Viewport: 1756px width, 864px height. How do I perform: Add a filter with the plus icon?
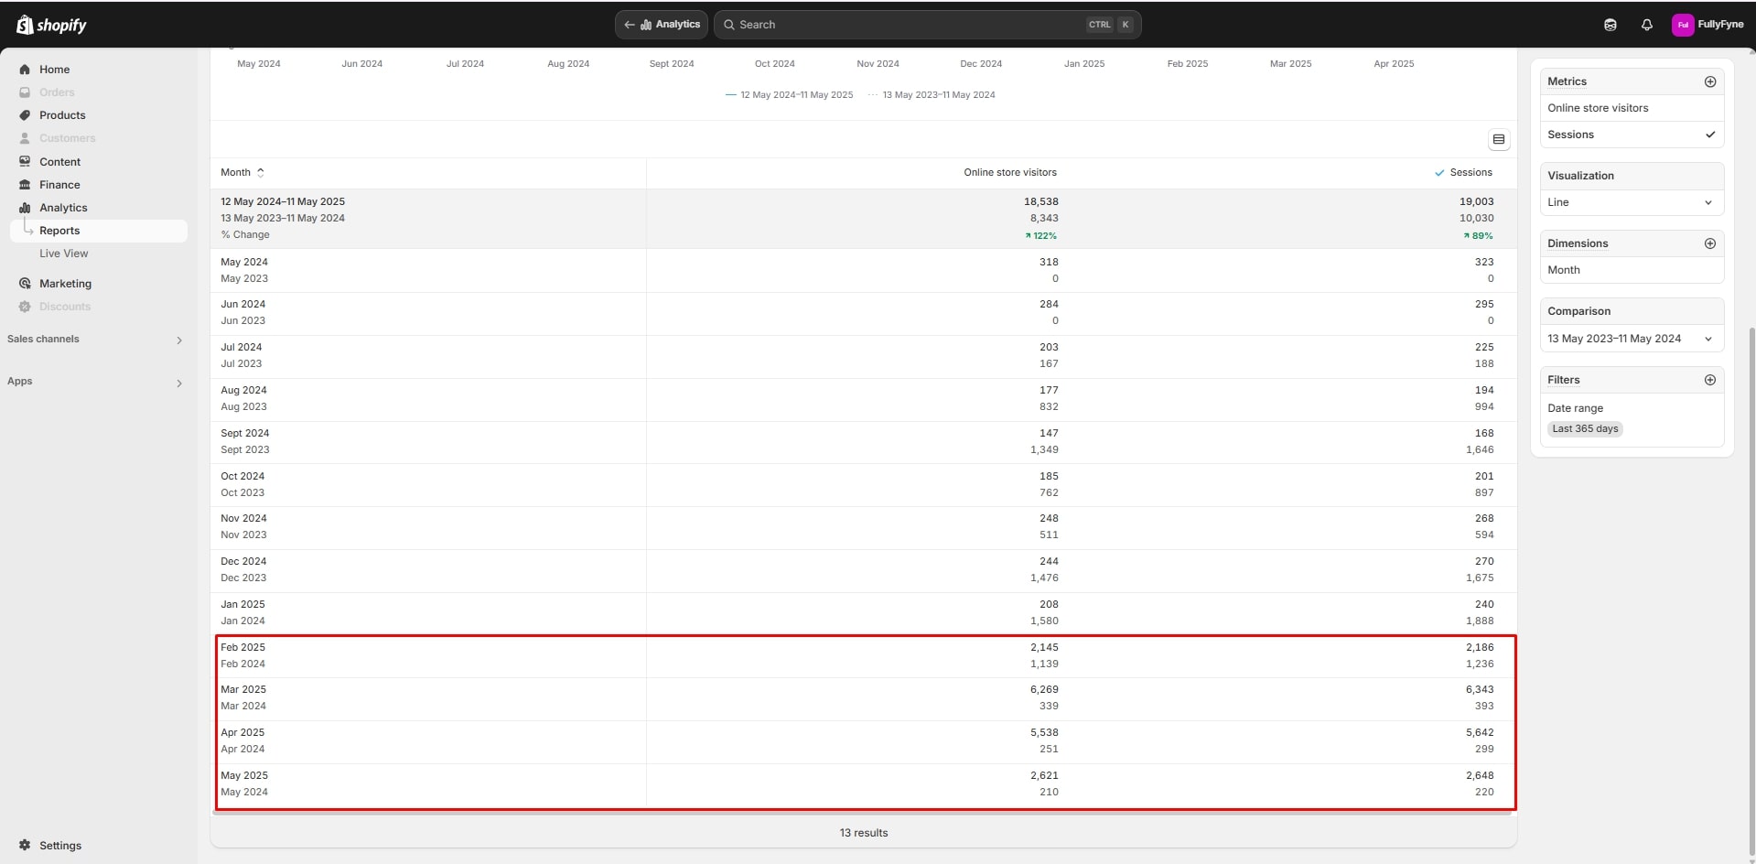tap(1709, 380)
